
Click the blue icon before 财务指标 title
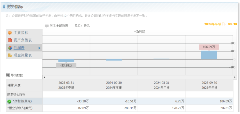click(x=4, y=6)
